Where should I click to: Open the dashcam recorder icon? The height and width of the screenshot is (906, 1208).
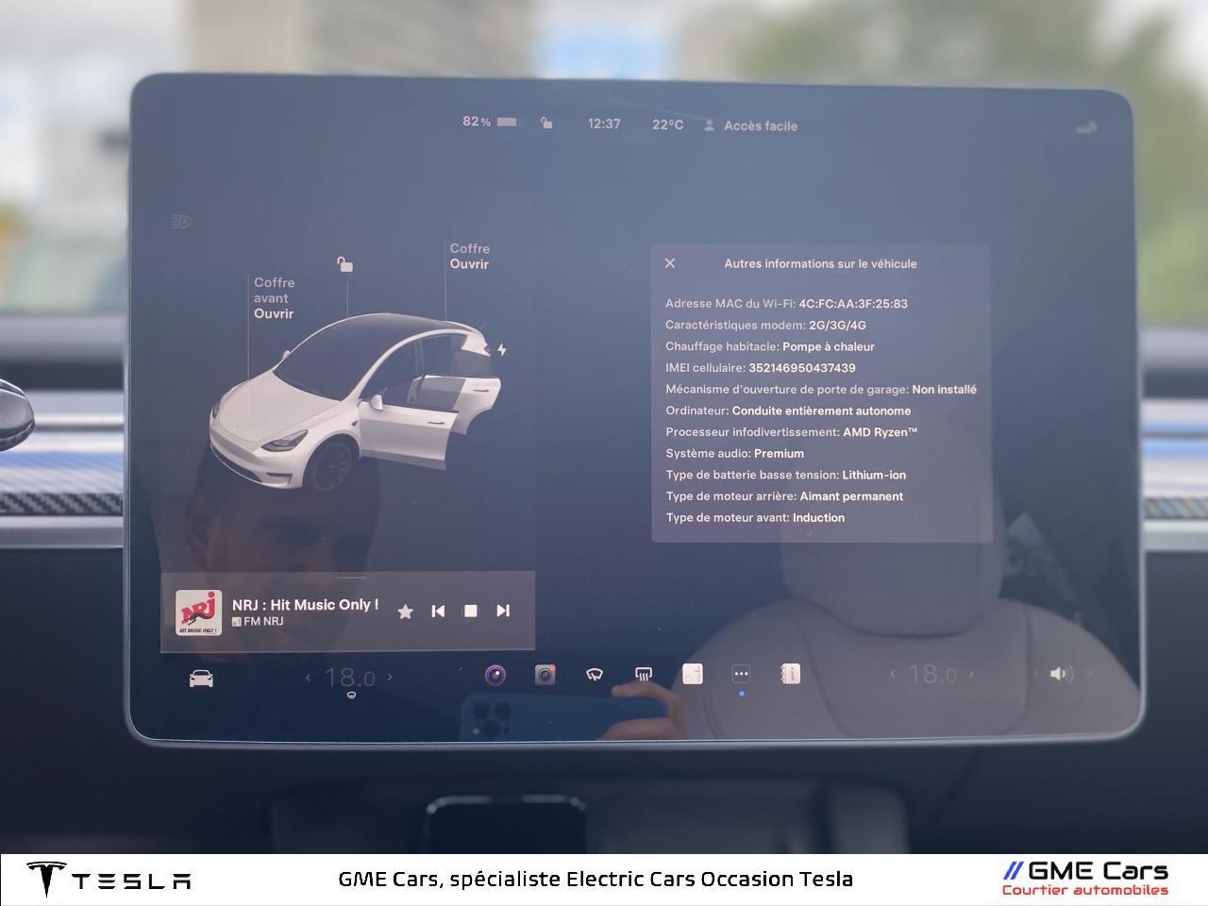click(x=545, y=674)
